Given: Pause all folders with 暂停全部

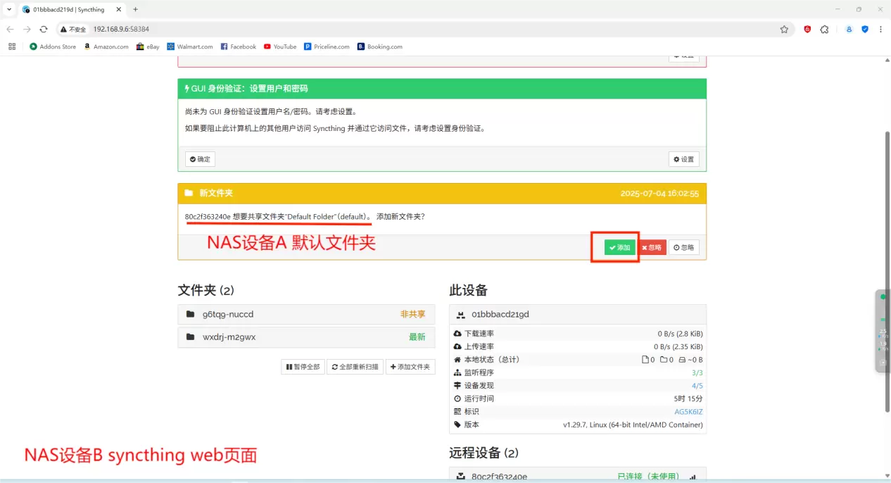Looking at the screenshot, I should [303, 367].
